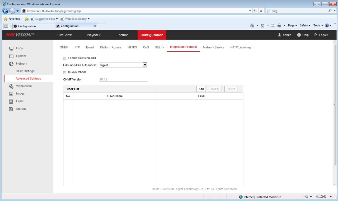Click the Network globe icon in sidebar

click(x=11, y=64)
